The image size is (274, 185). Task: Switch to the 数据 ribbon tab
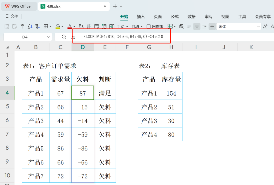tap(192, 17)
